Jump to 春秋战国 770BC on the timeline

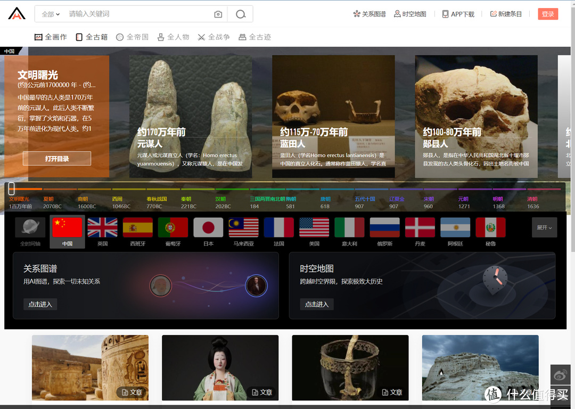(x=157, y=202)
